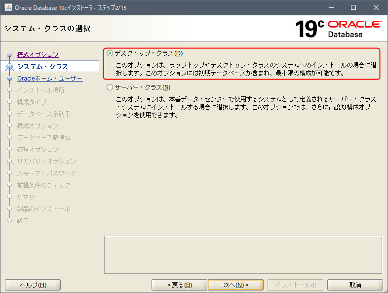The image size is (388, 293).
Task: Proceed with 次へ(N) button
Action: click(x=236, y=285)
